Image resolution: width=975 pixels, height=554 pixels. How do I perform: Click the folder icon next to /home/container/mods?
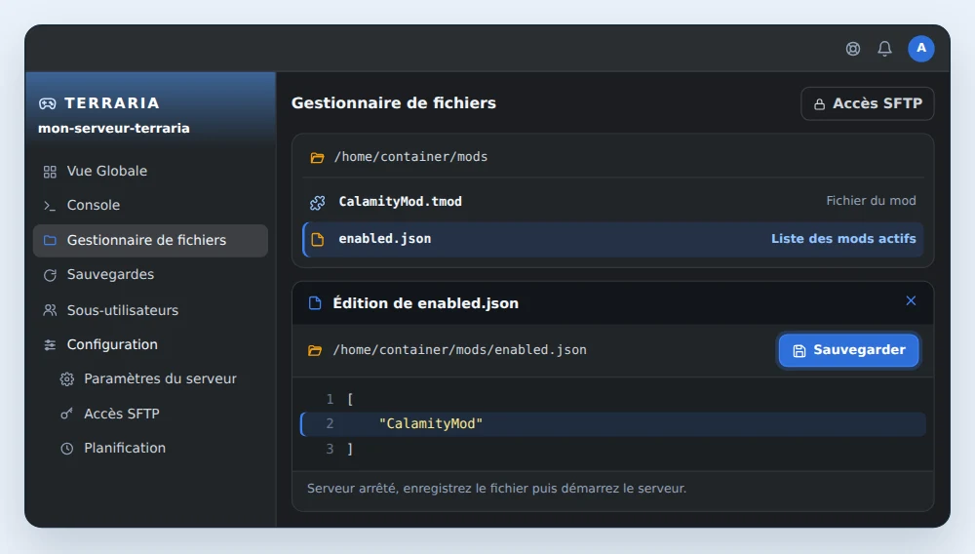point(317,158)
